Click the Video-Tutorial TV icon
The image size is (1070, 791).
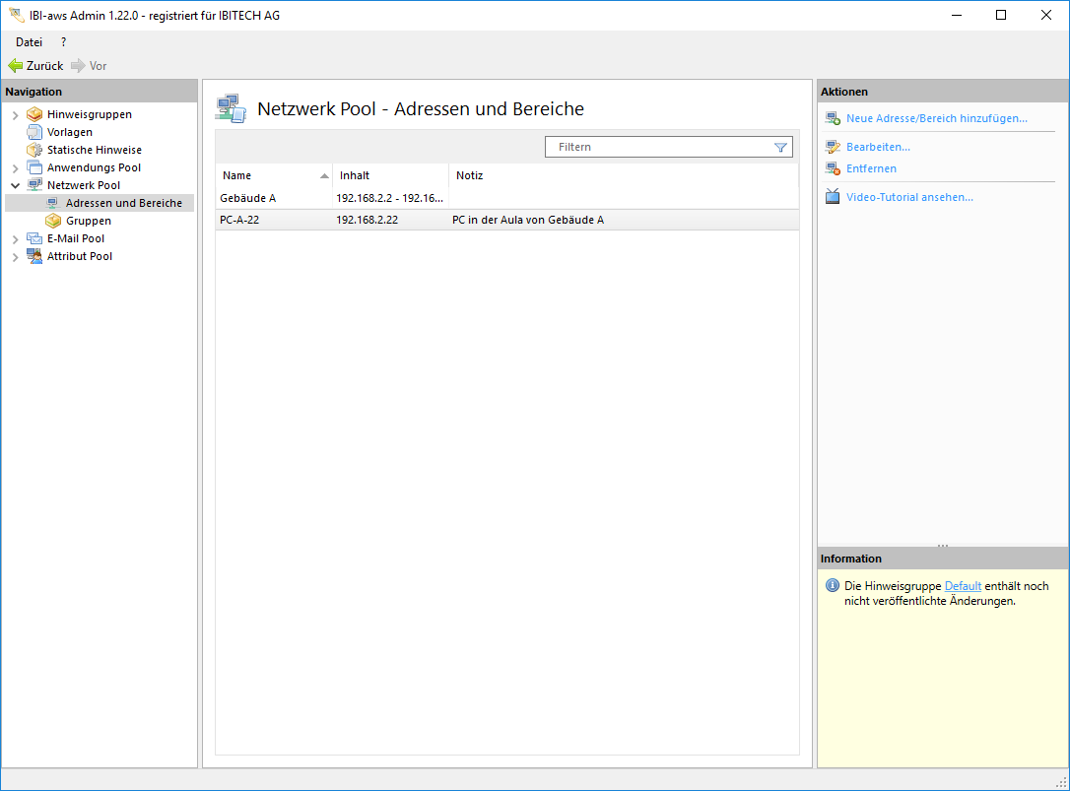[833, 197]
